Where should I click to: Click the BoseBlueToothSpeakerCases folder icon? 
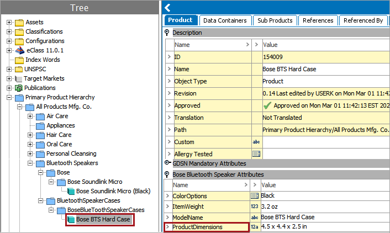[61, 210]
